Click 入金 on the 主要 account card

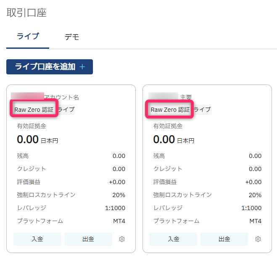(173, 239)
